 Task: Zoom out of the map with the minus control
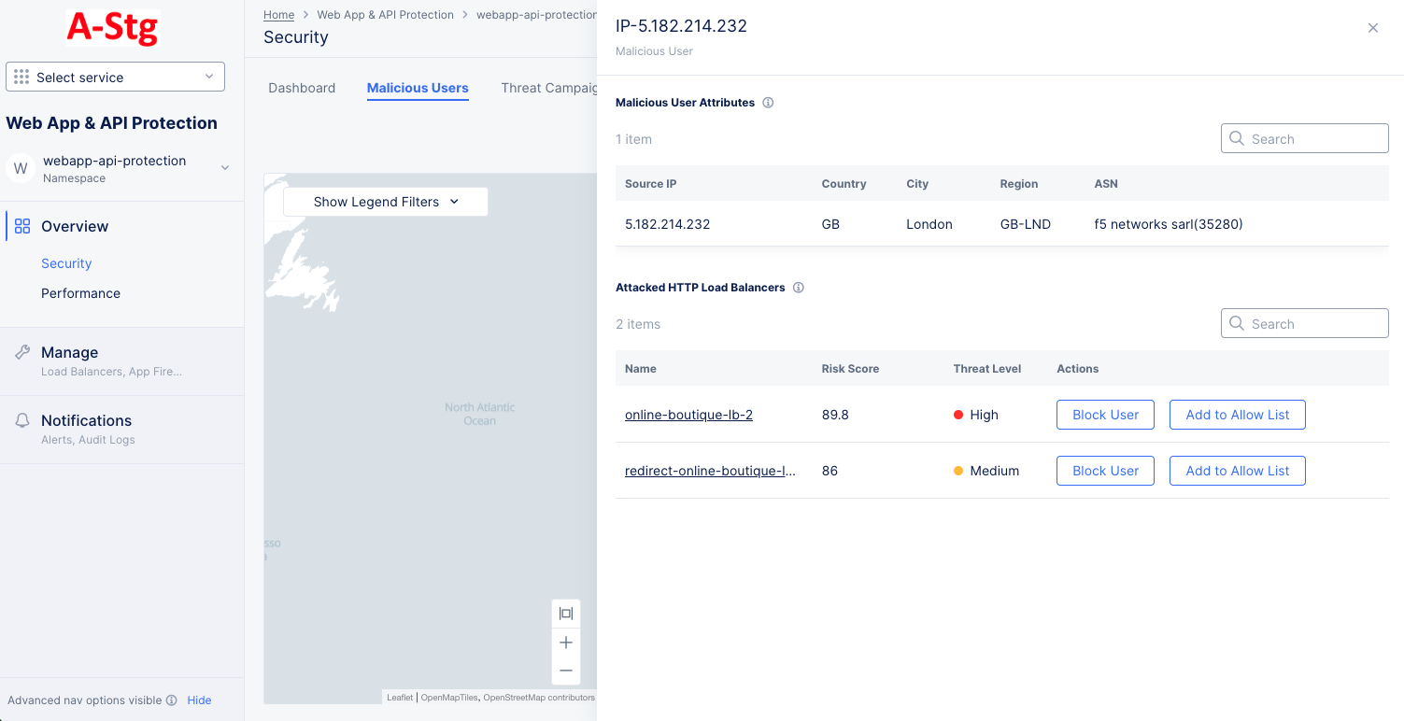(x=565, y=670)
